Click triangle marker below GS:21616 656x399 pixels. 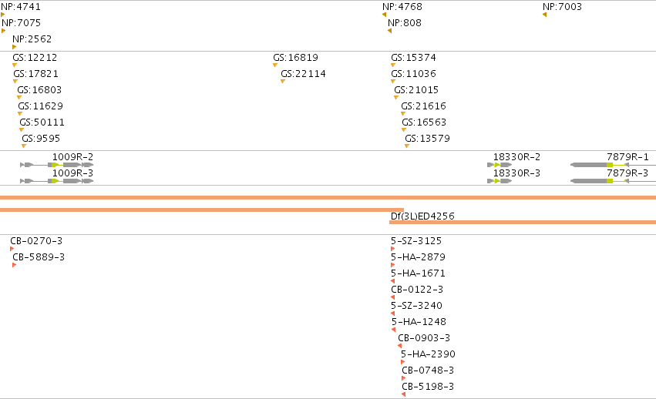tap(403, 113)
